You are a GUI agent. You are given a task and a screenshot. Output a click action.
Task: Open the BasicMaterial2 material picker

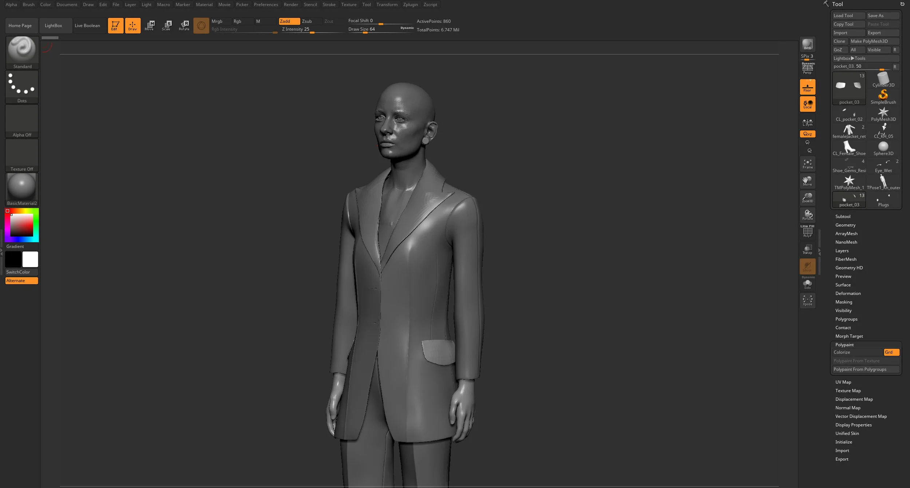point(22,190)
